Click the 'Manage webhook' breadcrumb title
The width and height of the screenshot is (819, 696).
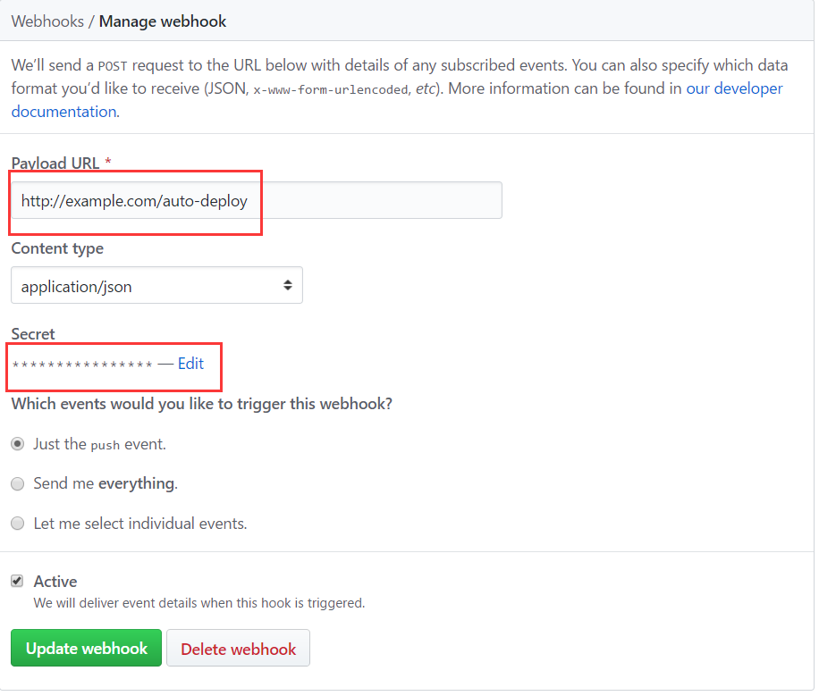click(163, 21)
